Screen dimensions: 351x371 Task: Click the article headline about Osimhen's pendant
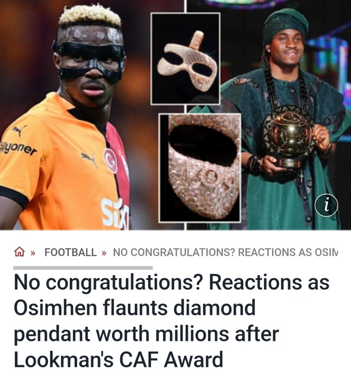(171, 321)
